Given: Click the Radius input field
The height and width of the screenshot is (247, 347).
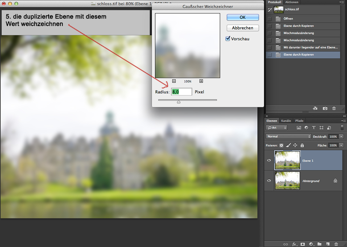Looking at the screenshot, I should [x=182, y=92].
